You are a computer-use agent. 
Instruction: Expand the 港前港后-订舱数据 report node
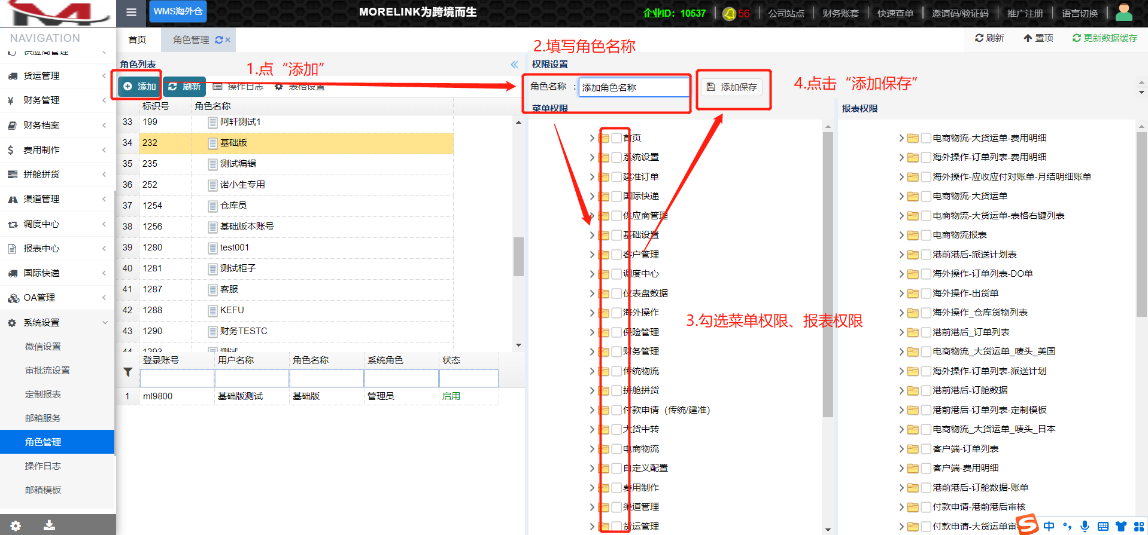coord(901,390)
